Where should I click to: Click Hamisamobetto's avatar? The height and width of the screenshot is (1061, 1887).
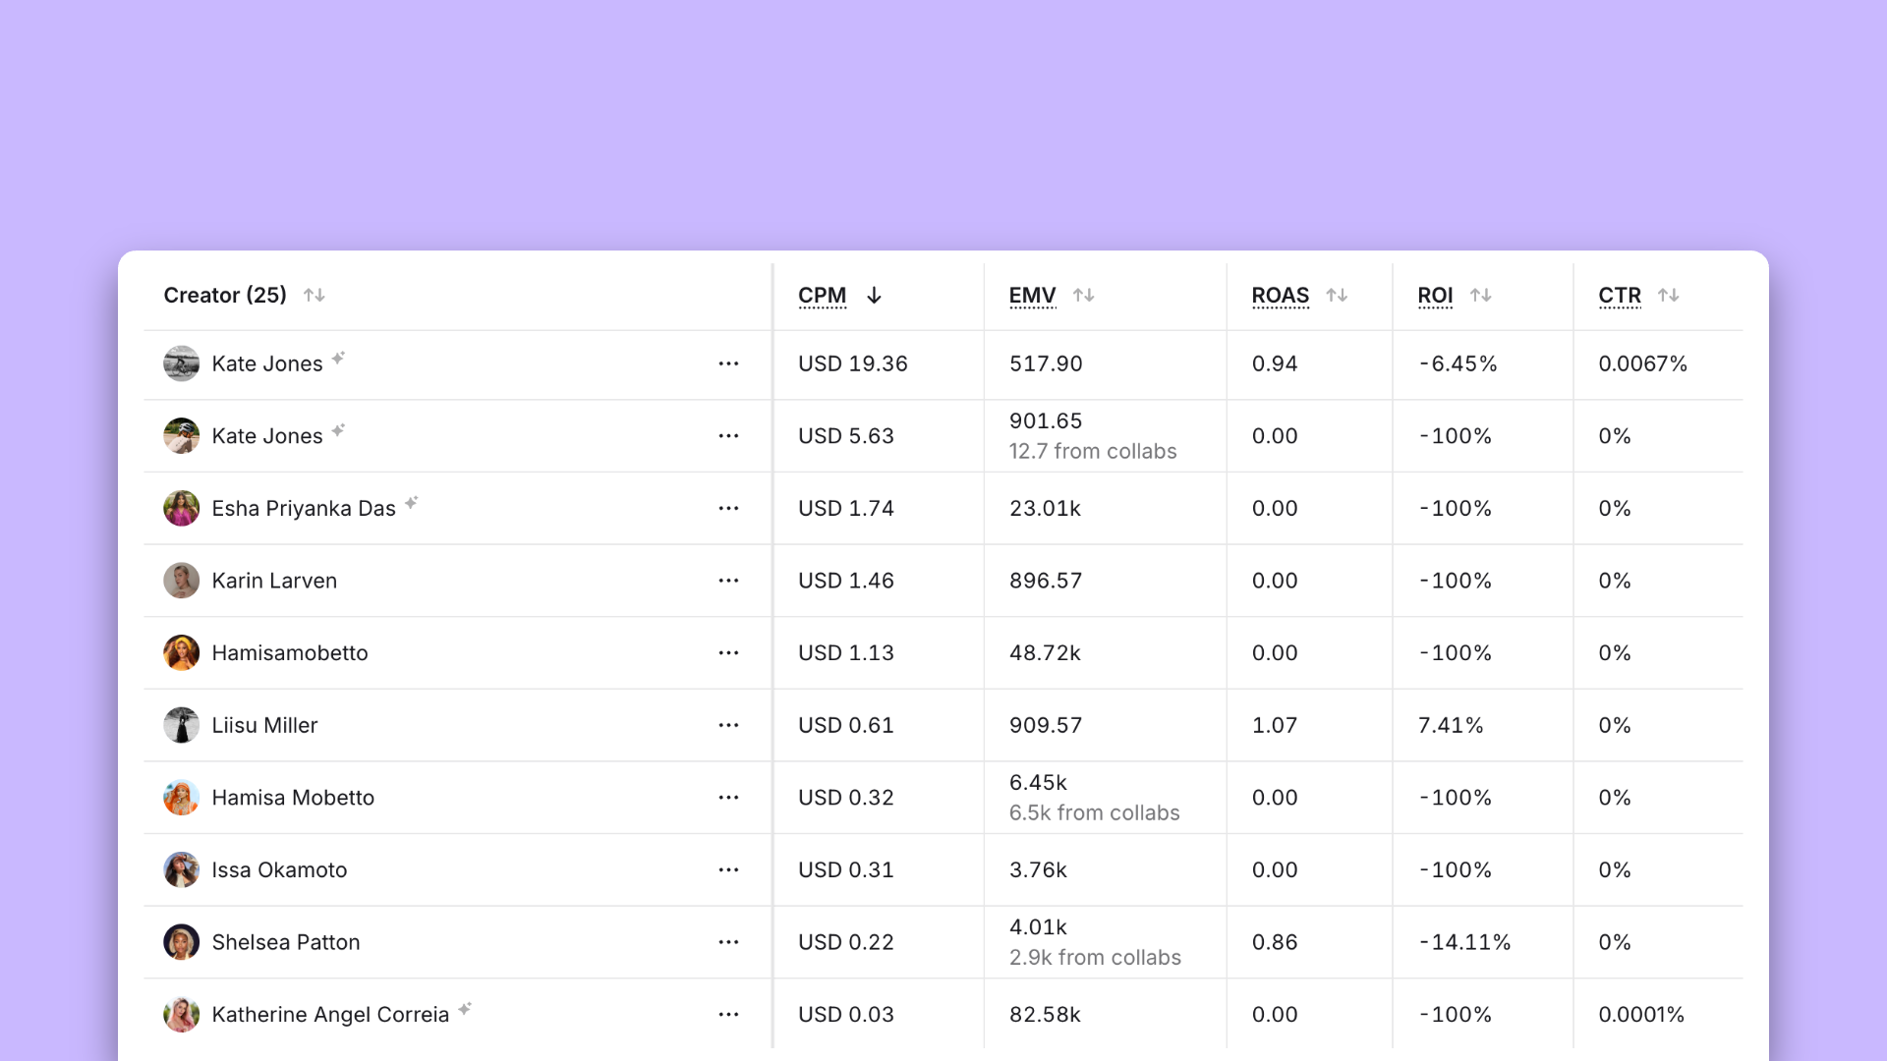click(x=181, y=653)
